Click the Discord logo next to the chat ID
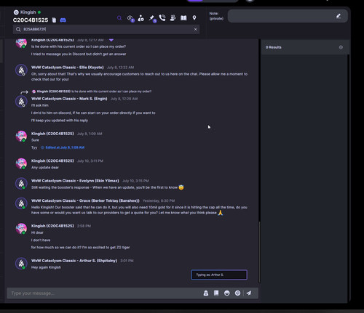Viewport: 364px width, 313px height. pos(63,20)
